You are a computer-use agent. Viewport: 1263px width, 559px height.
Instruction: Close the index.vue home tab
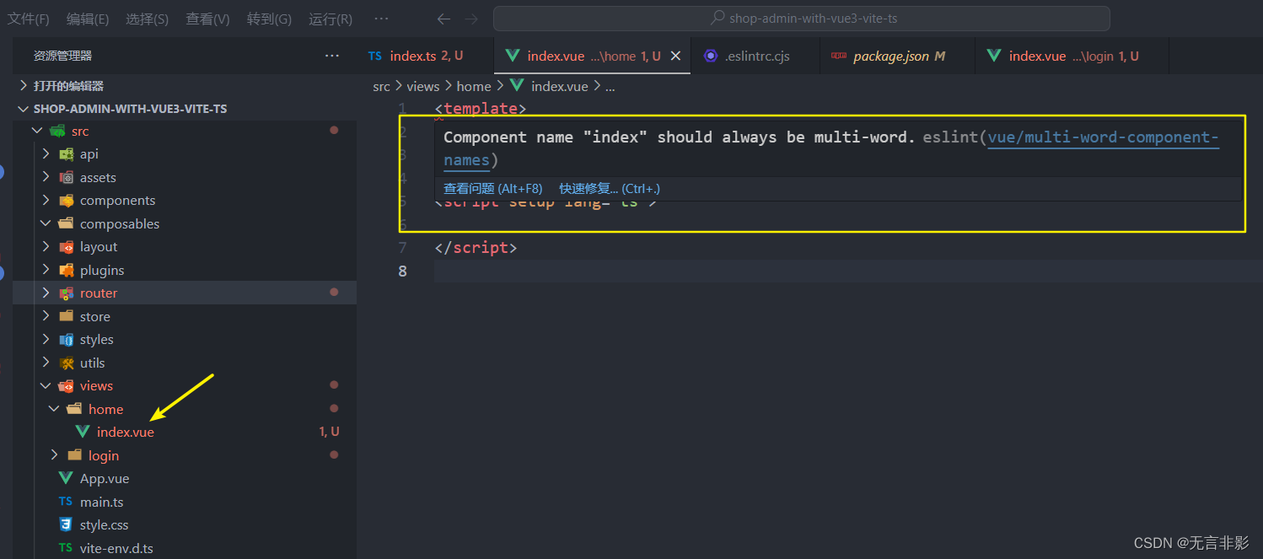[675, 56]
